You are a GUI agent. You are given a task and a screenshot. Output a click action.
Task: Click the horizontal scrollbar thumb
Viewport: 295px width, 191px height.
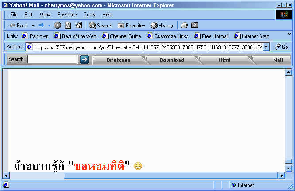pyautogui.click(x=171, y=175)
